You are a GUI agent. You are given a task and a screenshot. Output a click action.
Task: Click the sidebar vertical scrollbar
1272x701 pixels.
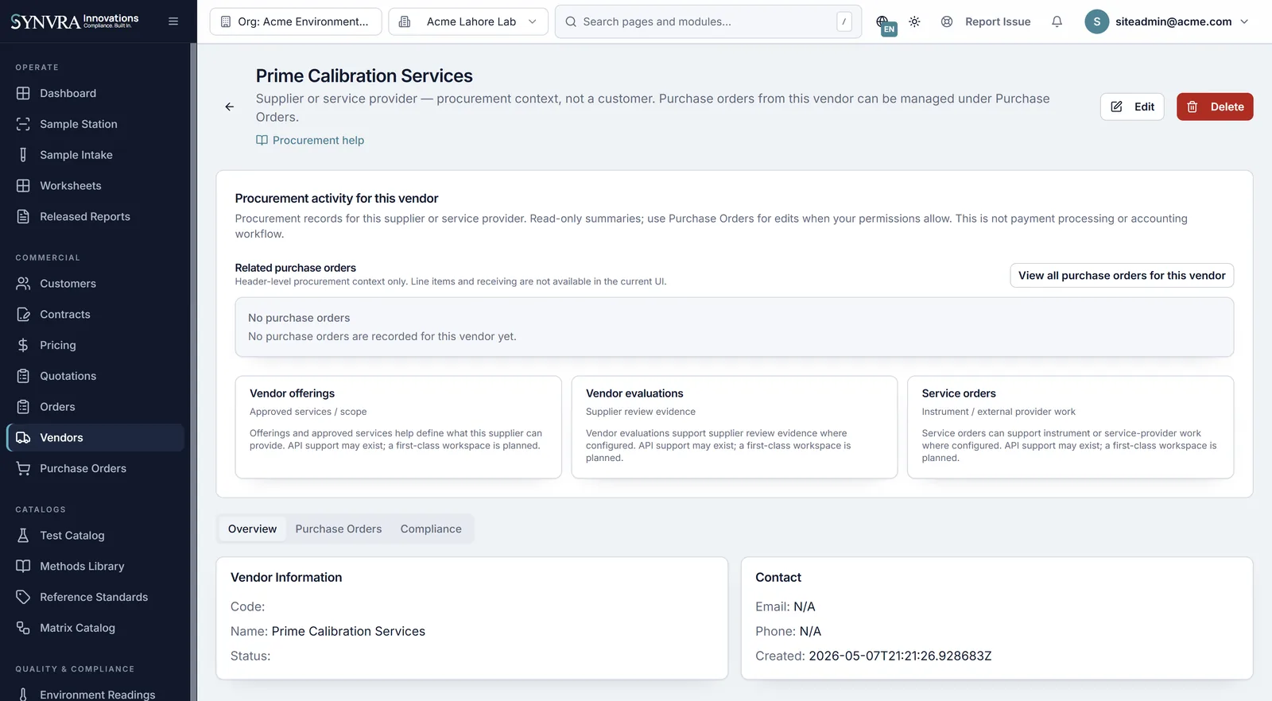(x=193, y=372)
